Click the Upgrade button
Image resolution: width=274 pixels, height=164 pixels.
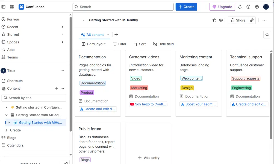(x=222, y=7)
